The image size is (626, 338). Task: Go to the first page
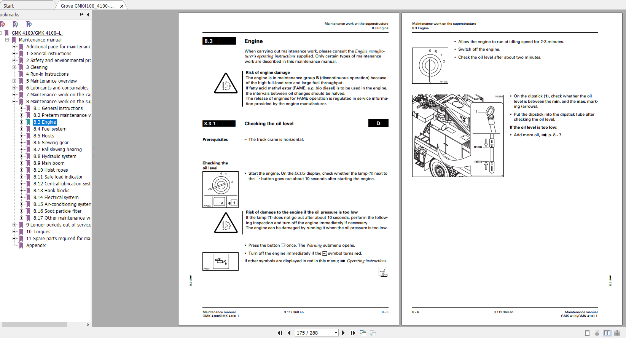coord(280,333)
